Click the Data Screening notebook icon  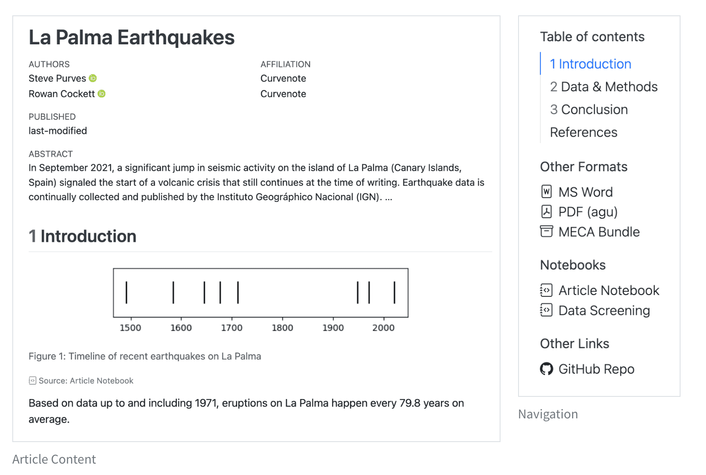[x=546, y=310]
